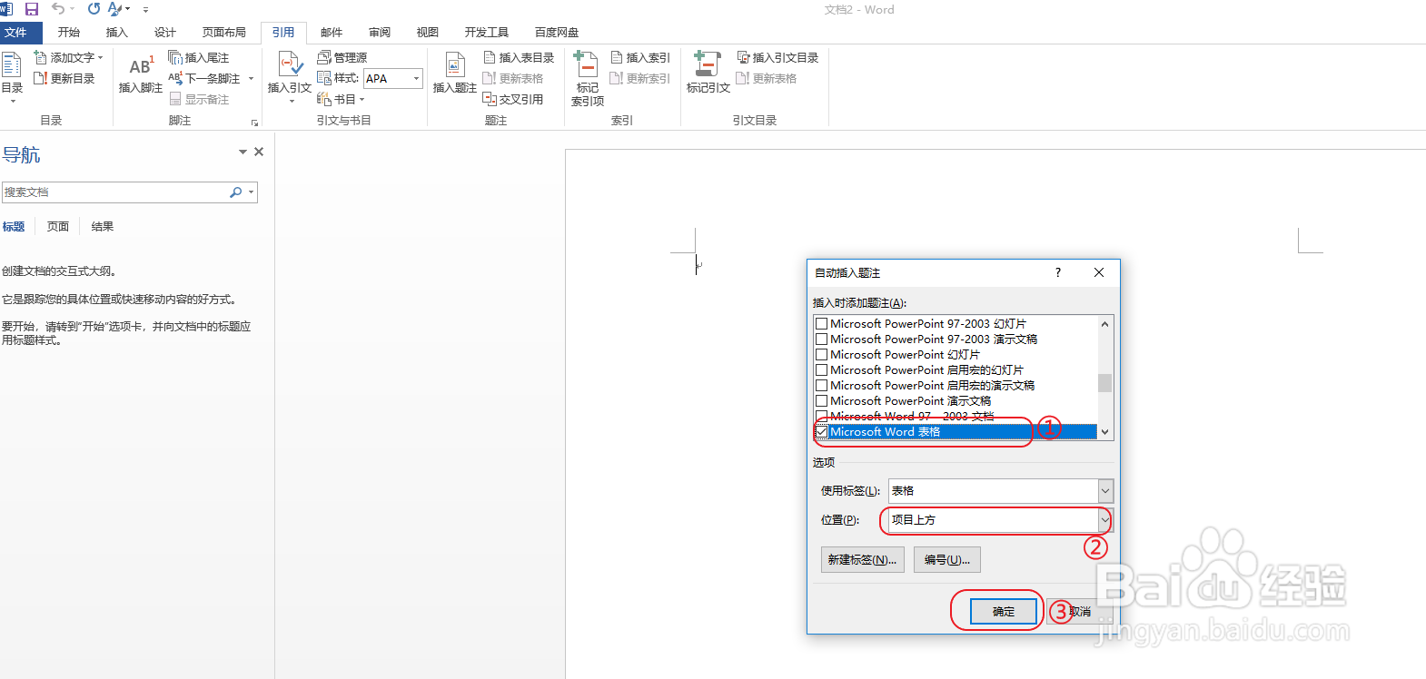Click the scrollbar thumb in caption list
The height and width of the screenshot is (679, 1426).
[x=1104, y=383]
